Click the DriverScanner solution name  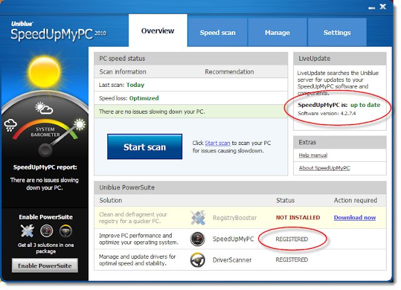[x=232, y=260]
